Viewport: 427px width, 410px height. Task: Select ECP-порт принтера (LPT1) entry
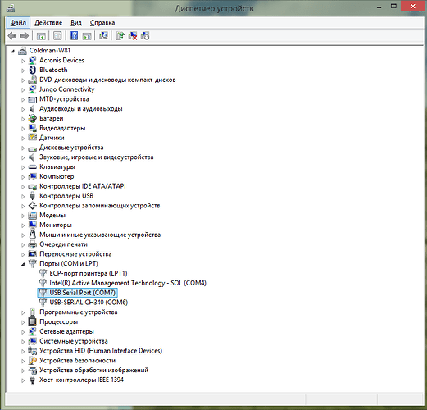pyautogui.click(x=89, y=273)
